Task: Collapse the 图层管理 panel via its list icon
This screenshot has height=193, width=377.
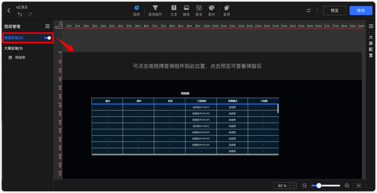Action: pyautogui.click(x=47, y=26)
